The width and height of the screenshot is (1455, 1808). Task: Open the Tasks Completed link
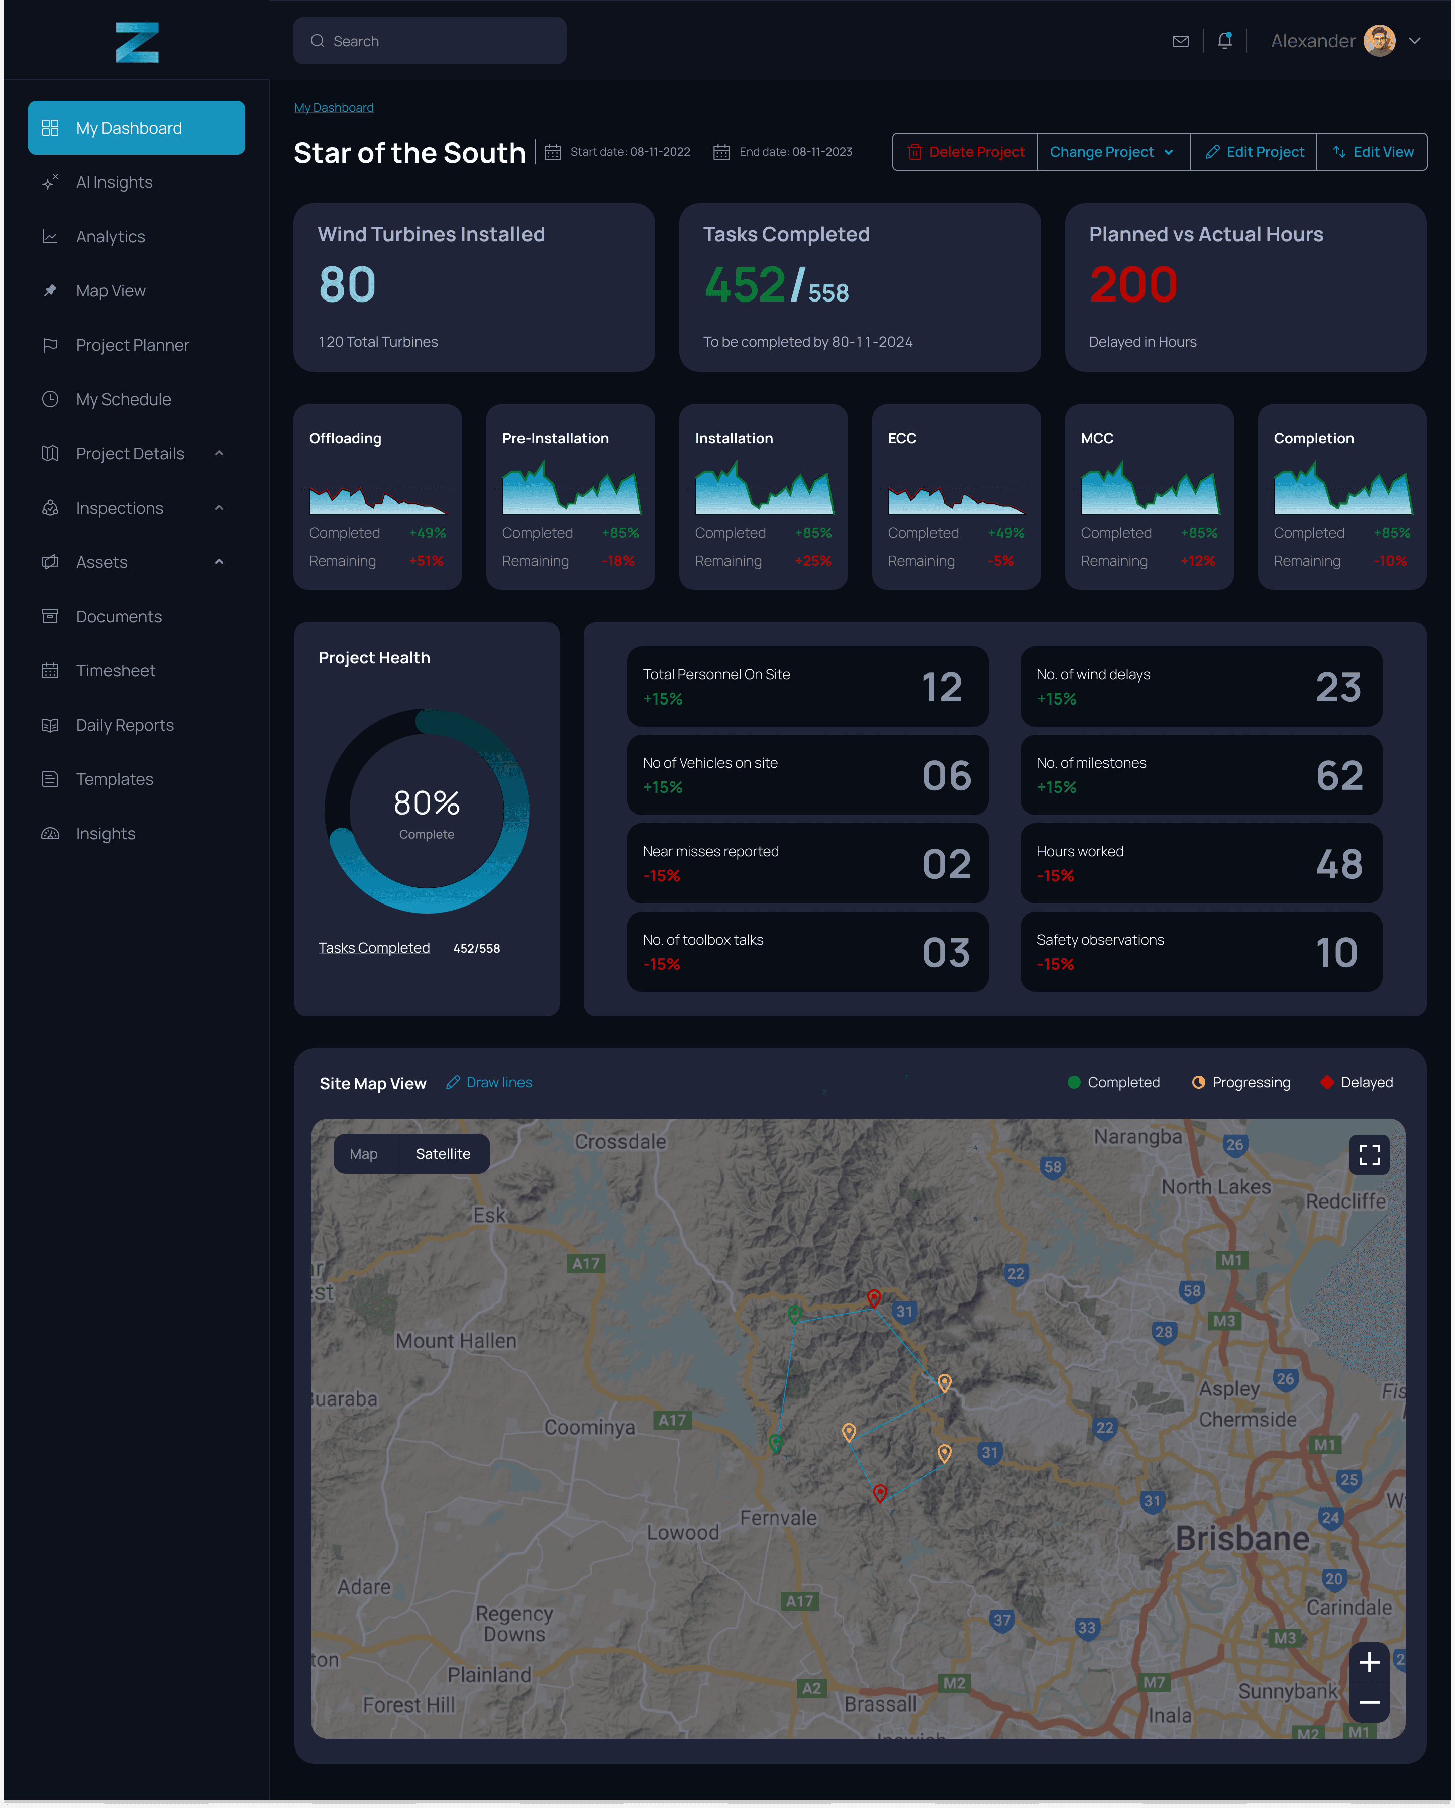coord(374,948)
